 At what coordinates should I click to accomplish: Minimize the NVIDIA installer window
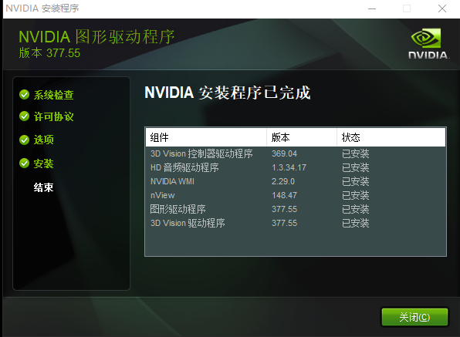(372, 8)
